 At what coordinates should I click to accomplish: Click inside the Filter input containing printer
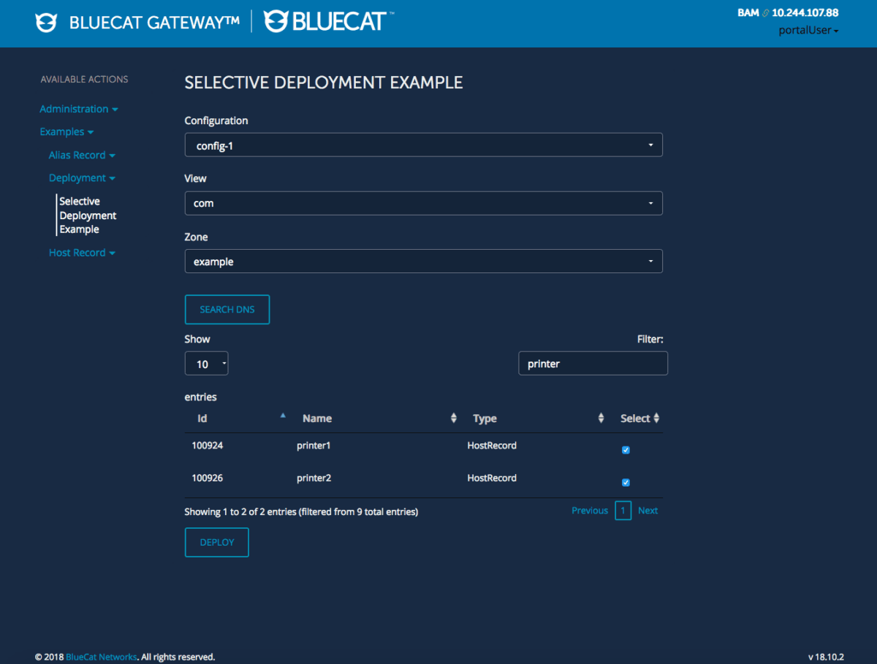(x=593, y=363)
